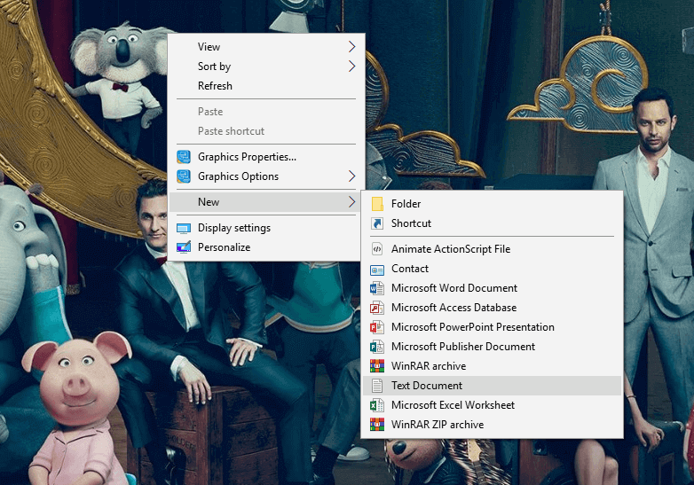
Task: Create a WinRAR ZIP archive
Action: (x=493, y=425)
